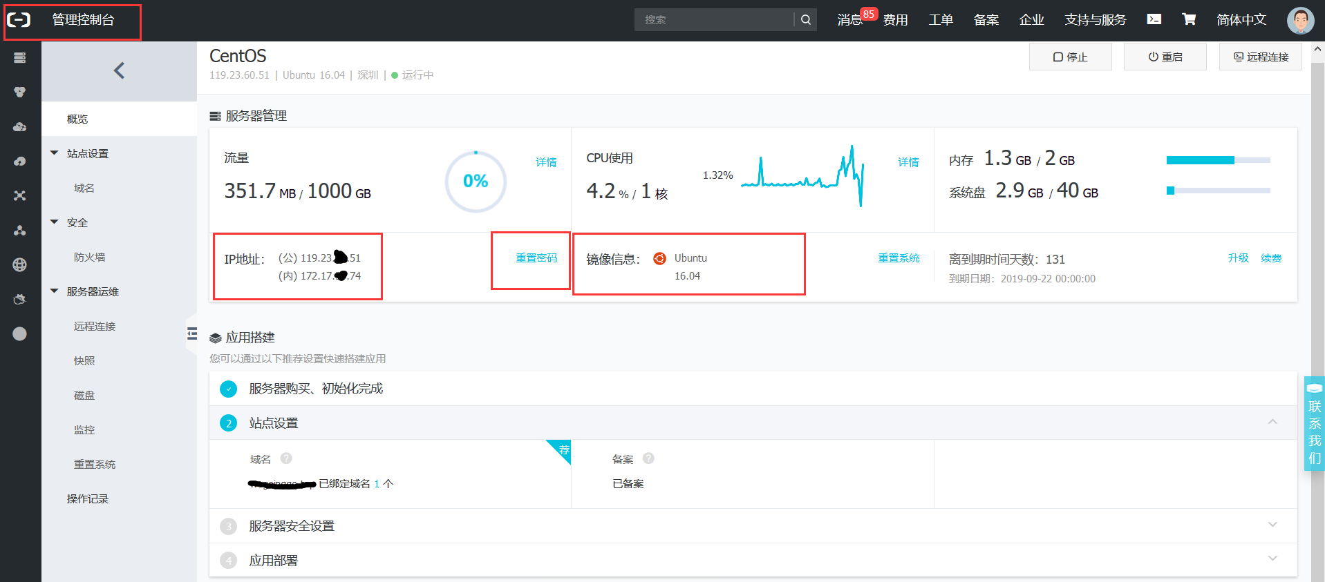This screenshot has width=1325, height=582.
Task: Open 监控 in the sidebar
Action: [x=84, y=429]
